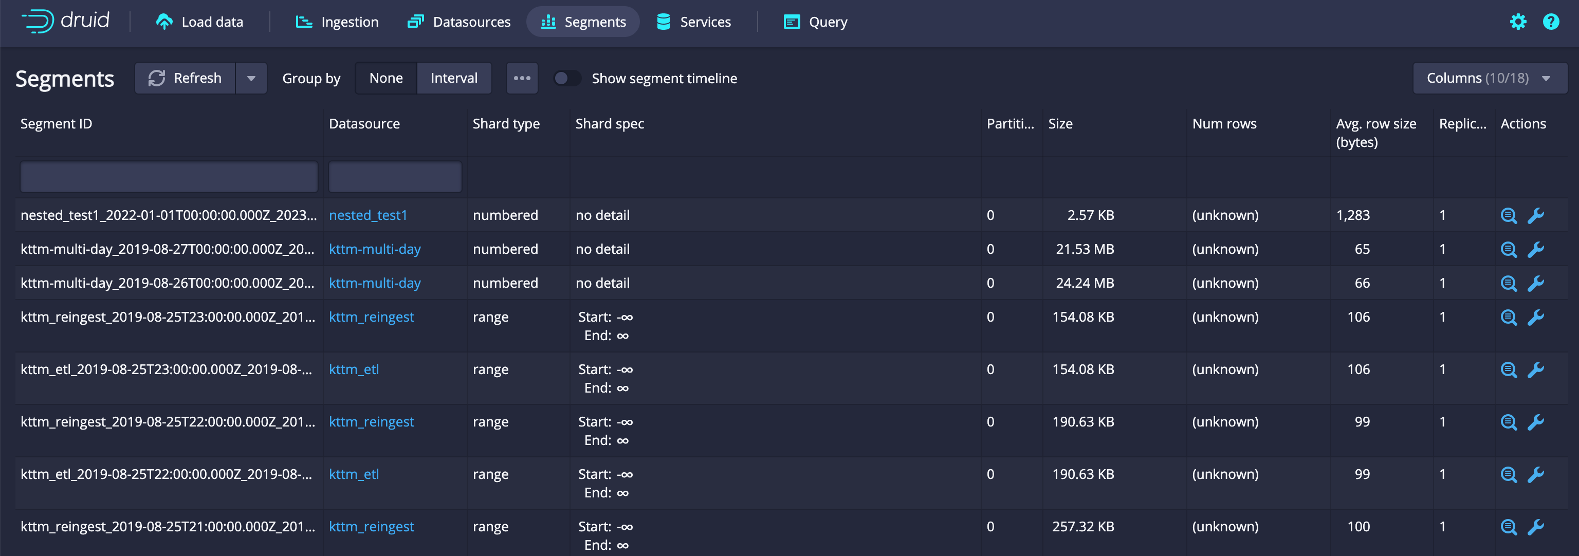
Task: Click magnifier icon for nested_test1 segment
Action: point(1509,216)
